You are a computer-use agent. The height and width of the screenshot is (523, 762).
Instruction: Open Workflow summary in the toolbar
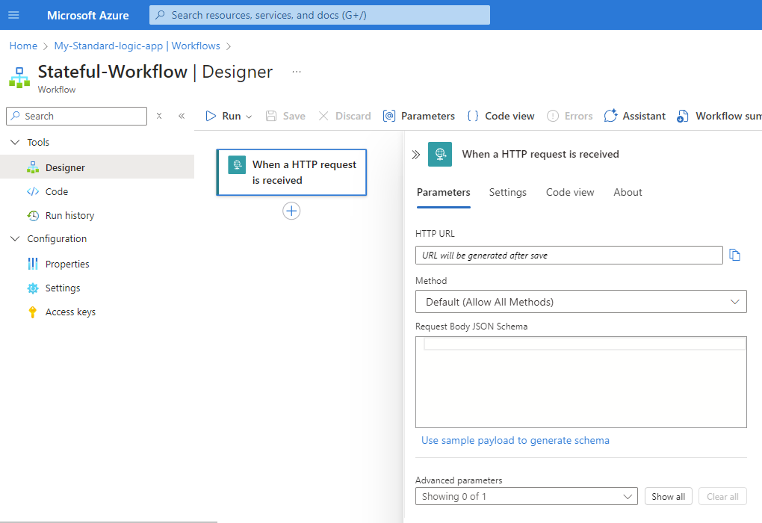click(x=719, y=116)
